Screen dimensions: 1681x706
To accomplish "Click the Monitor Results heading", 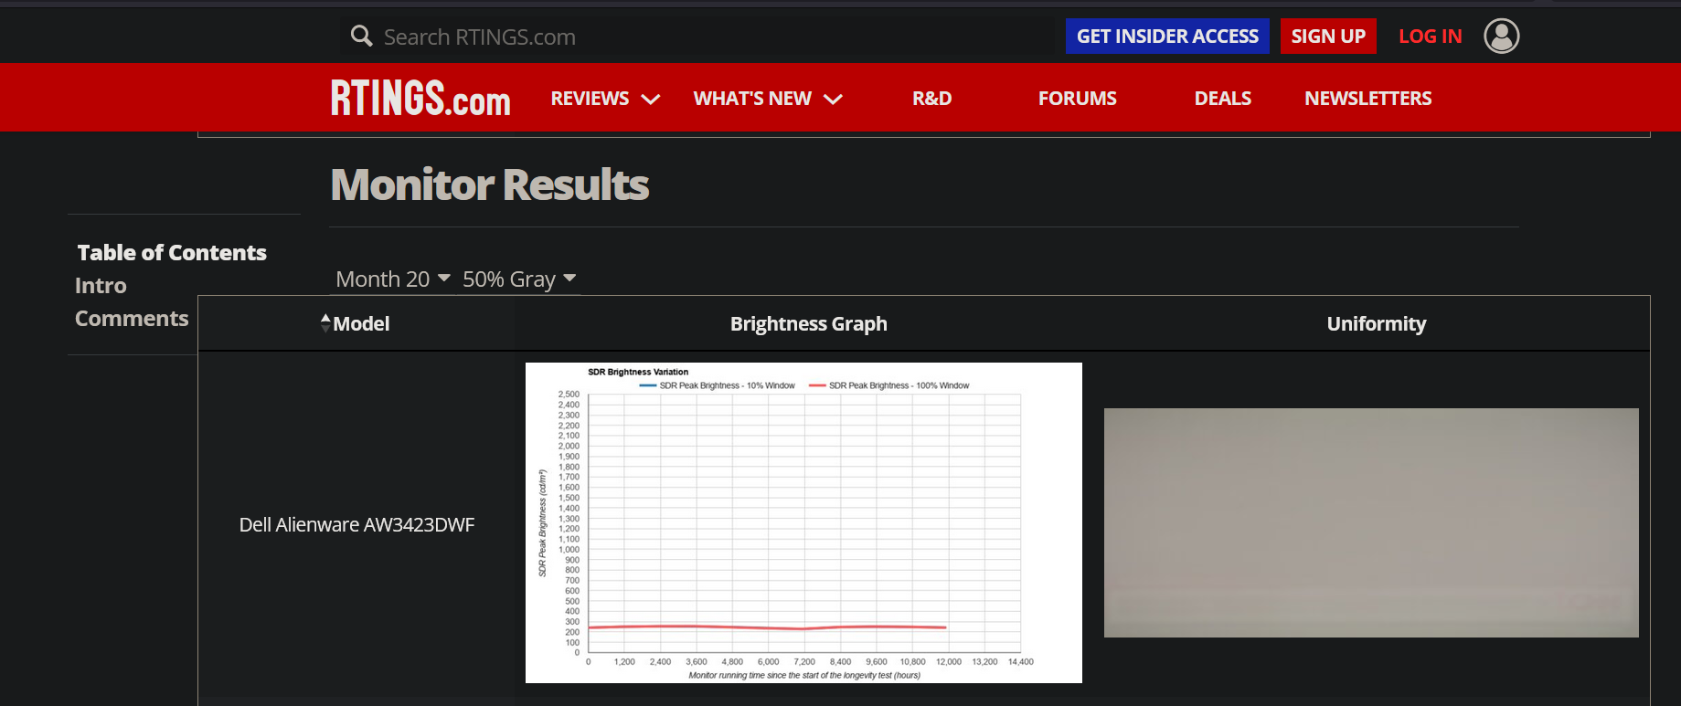I will [490, 184].
